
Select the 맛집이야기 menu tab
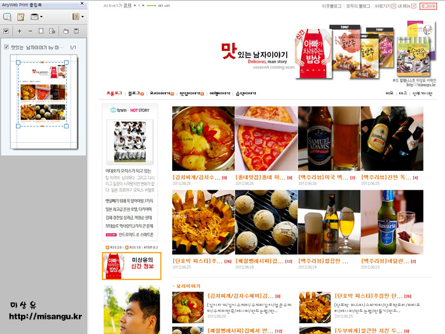190,93
